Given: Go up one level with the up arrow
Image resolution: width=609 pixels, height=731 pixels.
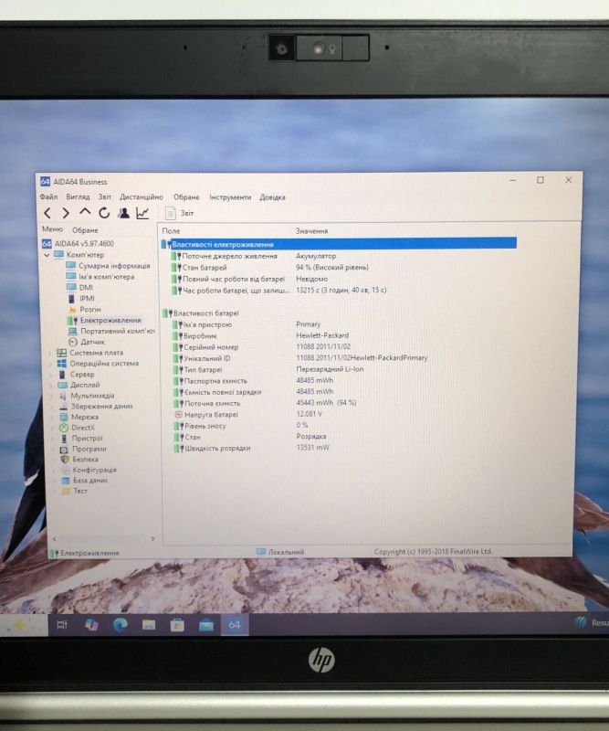Looking at the screenshot, I should point(85,212).
